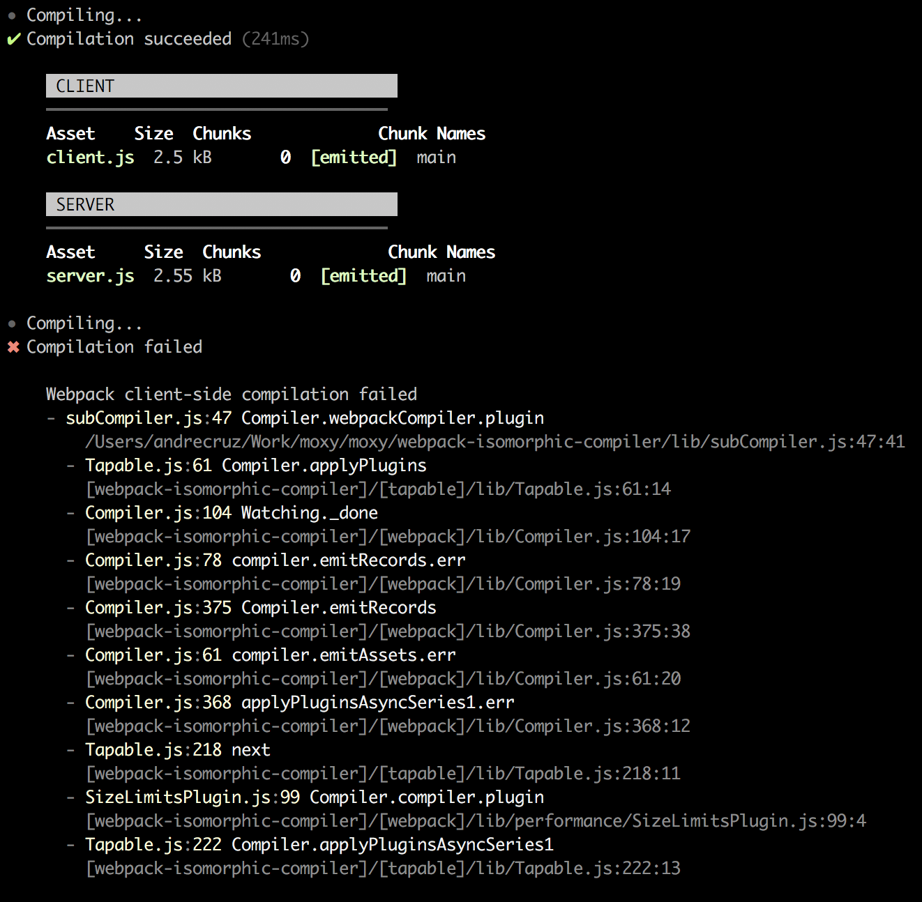Screen dimensions: 922x902
Task: Click the 'Asset' header in the CLIENT table
Action: tap(70, 134)
